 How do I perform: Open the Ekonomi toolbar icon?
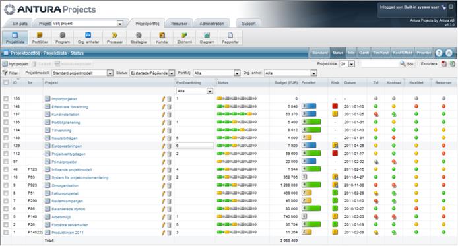[x=184, y=38]
